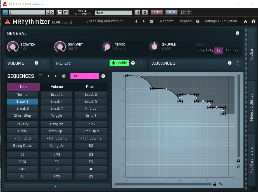The width and height of the screenshot is (258, 192).
Task: Go to next host preset arrow
Action: (x=52, y=12)
